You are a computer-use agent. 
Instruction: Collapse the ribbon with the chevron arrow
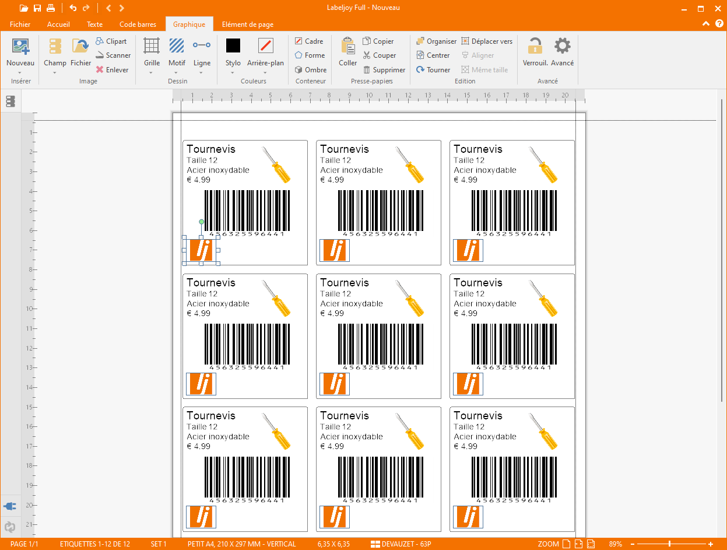[x=706, y=24]
